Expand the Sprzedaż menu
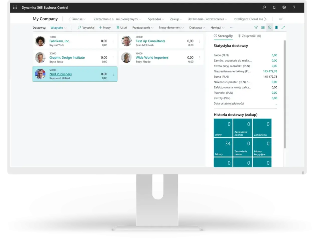This screenshot has height=245, width=321. coord(156,19)
